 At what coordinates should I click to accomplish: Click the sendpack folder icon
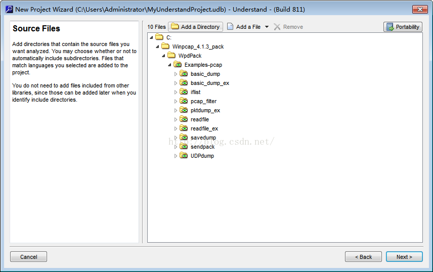coord(184,146)
